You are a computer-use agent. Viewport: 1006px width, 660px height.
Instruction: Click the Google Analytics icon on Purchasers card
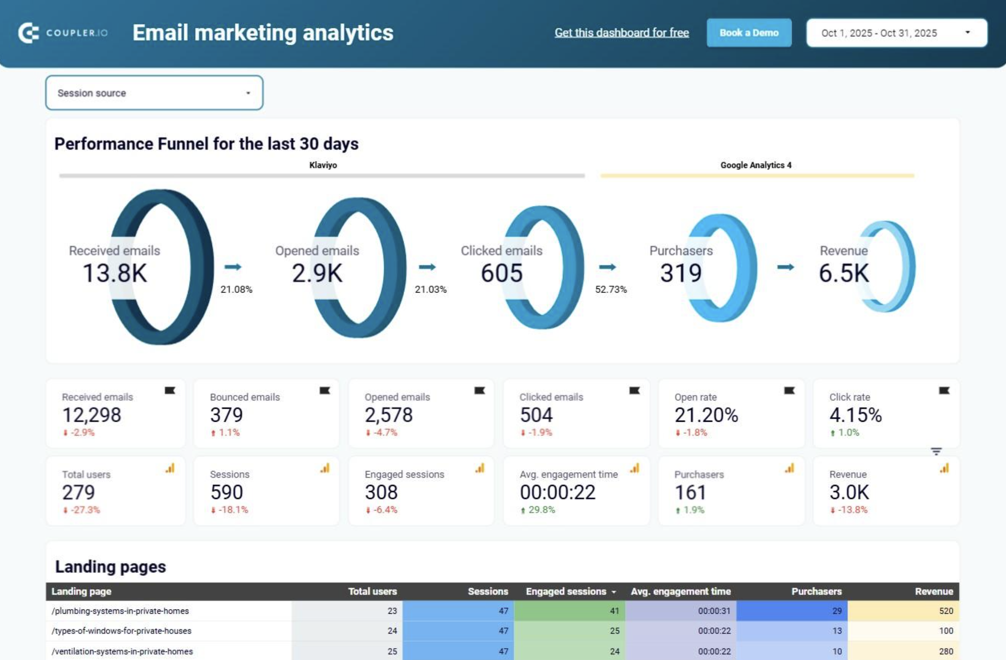[x=790, y=468]
